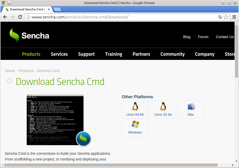
Task: Navigate to Home via the breadcrumb
Action: coord(10,71)
